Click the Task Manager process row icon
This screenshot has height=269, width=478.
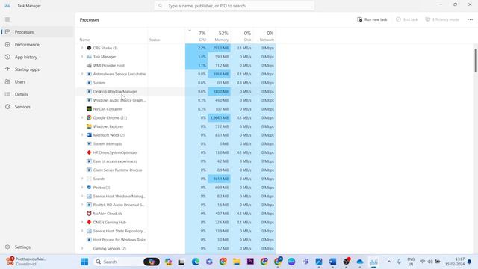[89, 57]
